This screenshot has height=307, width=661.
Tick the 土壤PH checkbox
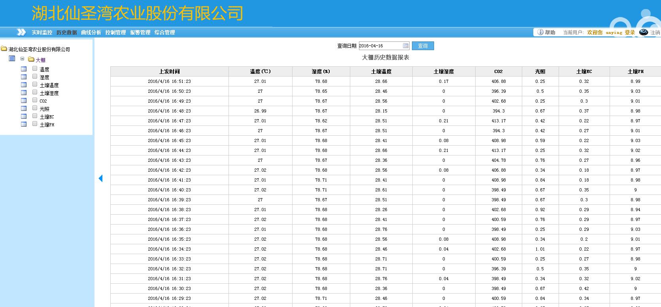[35, 124]
